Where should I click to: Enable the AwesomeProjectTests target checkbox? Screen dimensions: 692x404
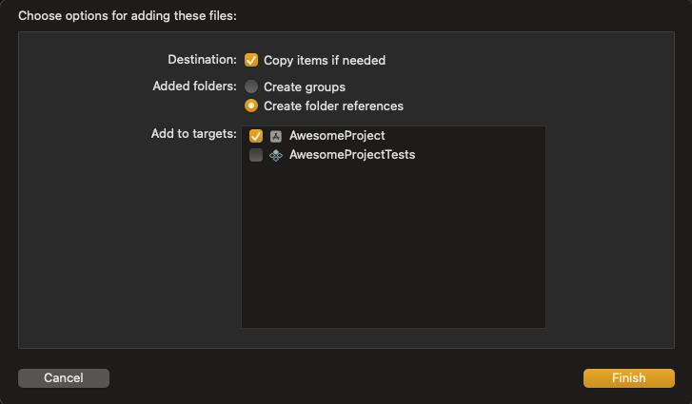pyautogui.click(x=256, y=155)
